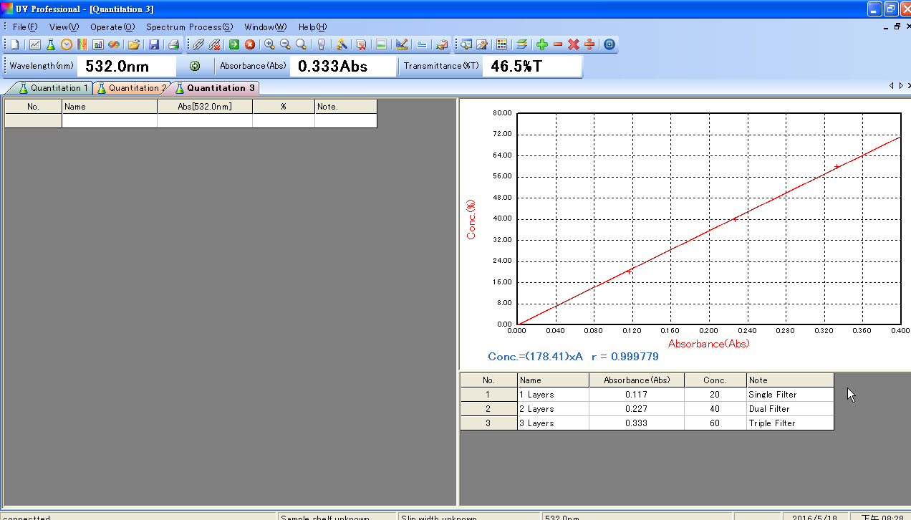
Task: Click the Abs[532.0nm] column header
Action: click(205, 107)
